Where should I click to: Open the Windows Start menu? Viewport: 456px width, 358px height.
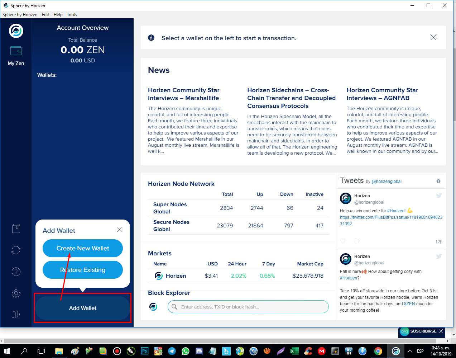coord(7,351)
